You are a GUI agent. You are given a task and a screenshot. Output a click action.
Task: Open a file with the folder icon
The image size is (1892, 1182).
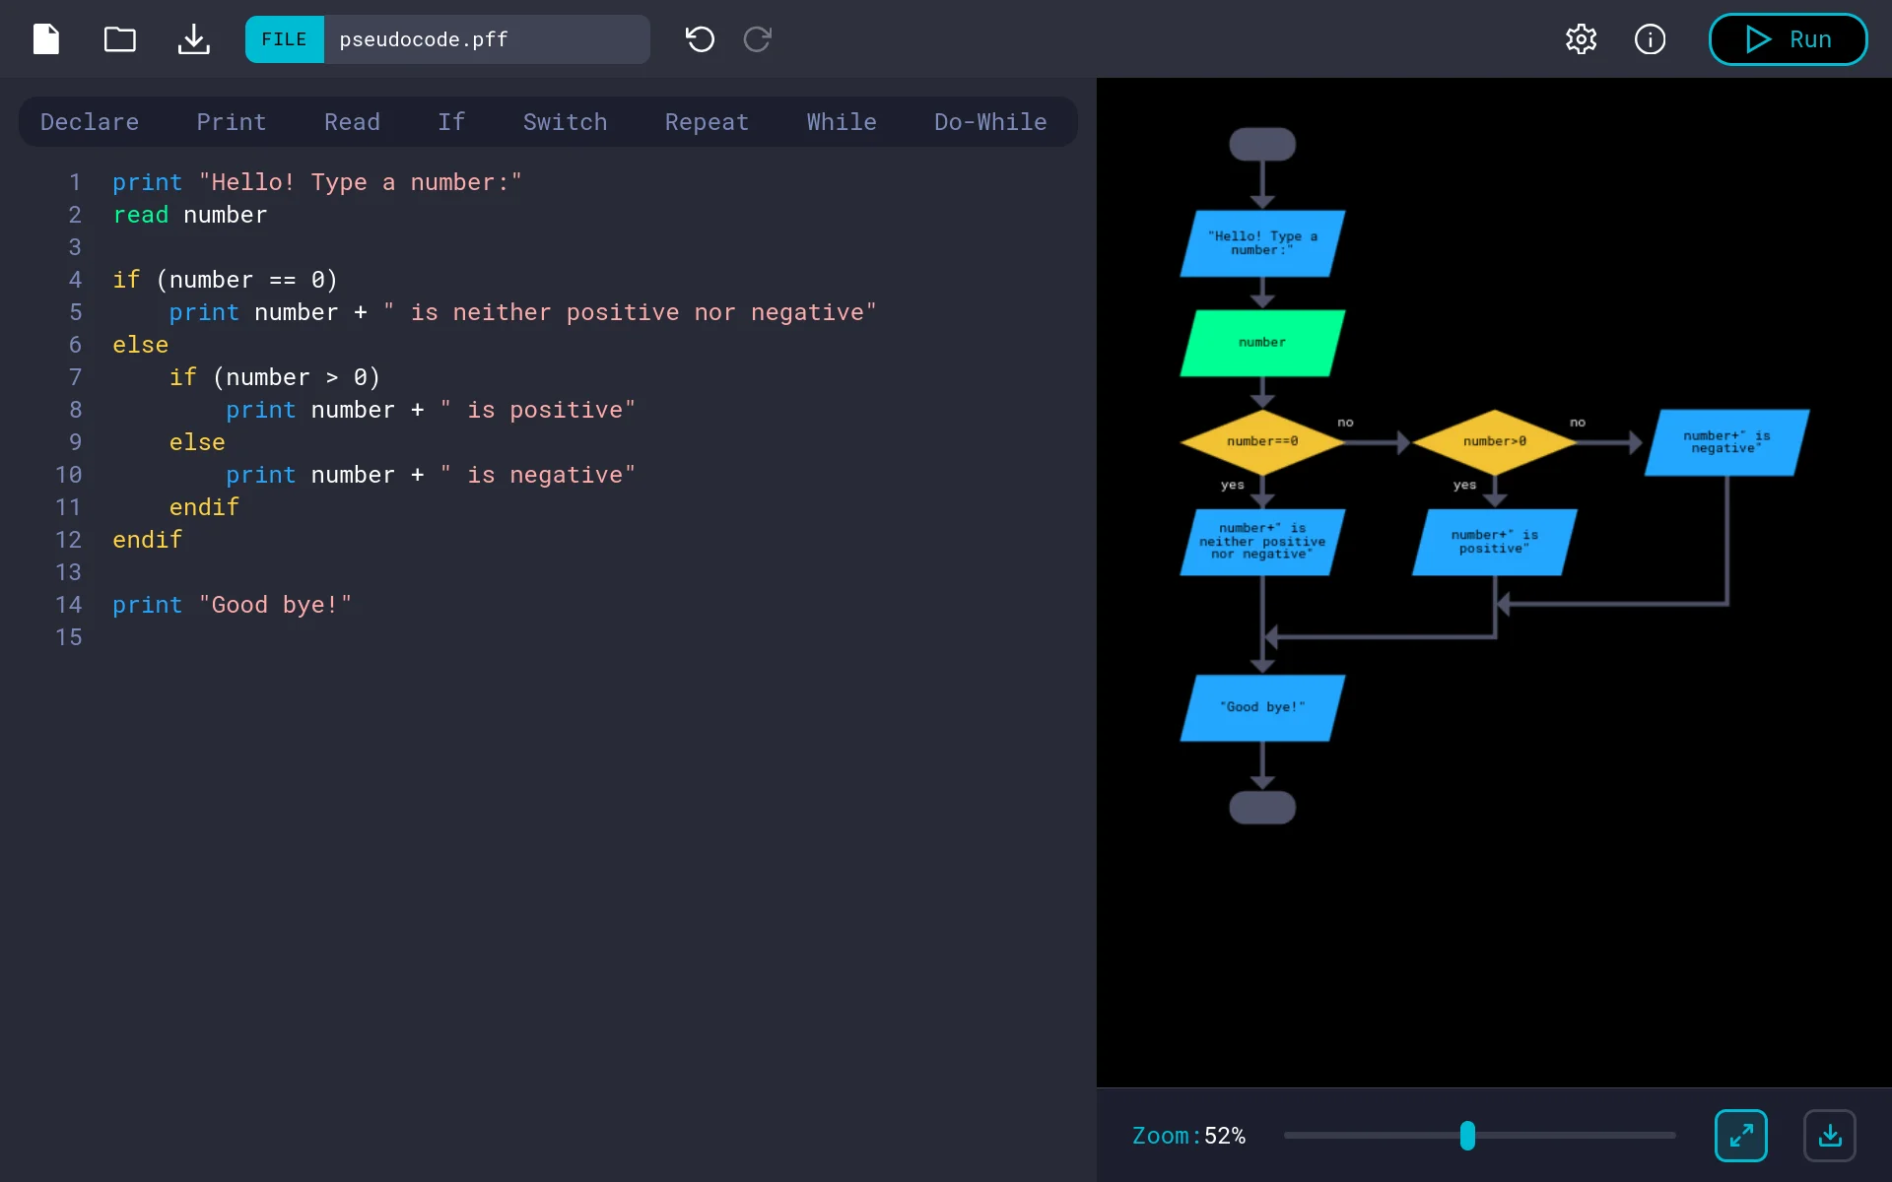[x=120, y=39]
